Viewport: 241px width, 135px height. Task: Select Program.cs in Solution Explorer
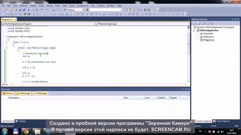pyautogui.click(x=209, y=40)
